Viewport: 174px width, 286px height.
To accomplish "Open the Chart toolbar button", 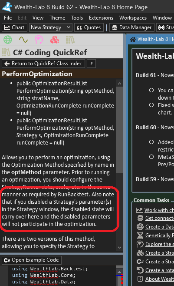I will (x=14, y=27).
